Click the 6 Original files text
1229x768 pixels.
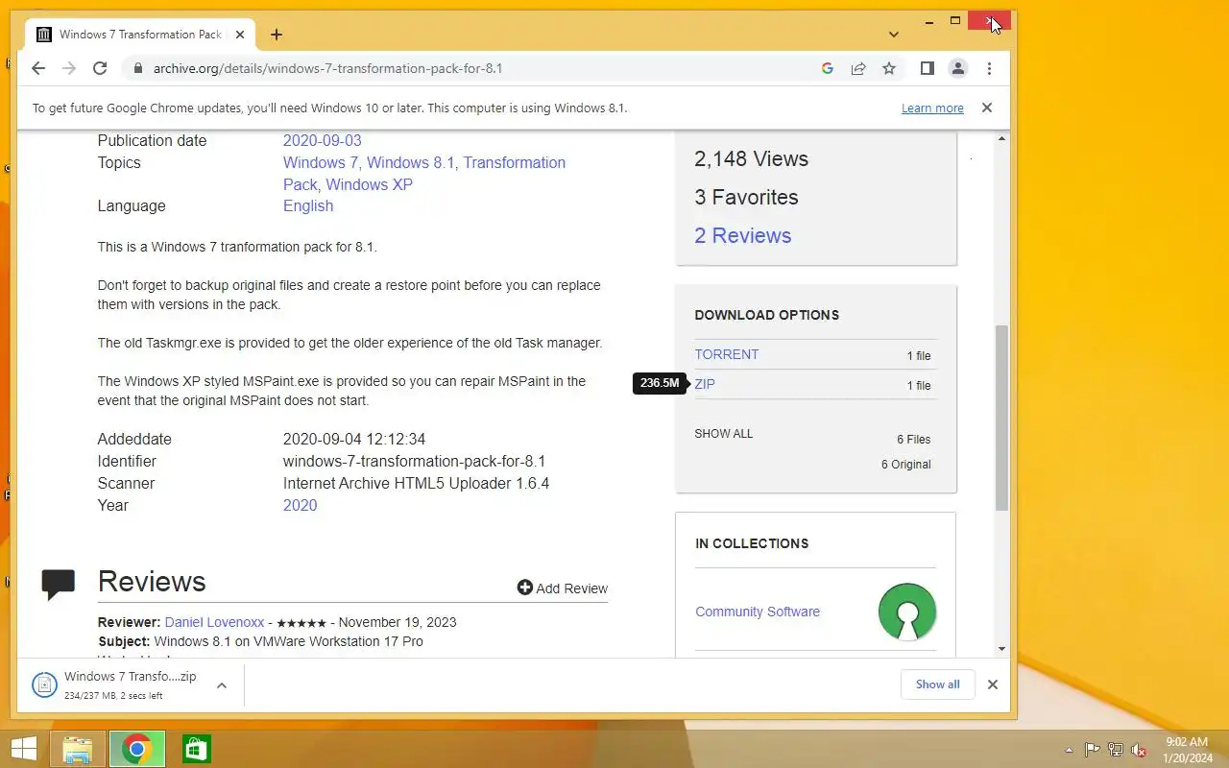pos(906,465)
